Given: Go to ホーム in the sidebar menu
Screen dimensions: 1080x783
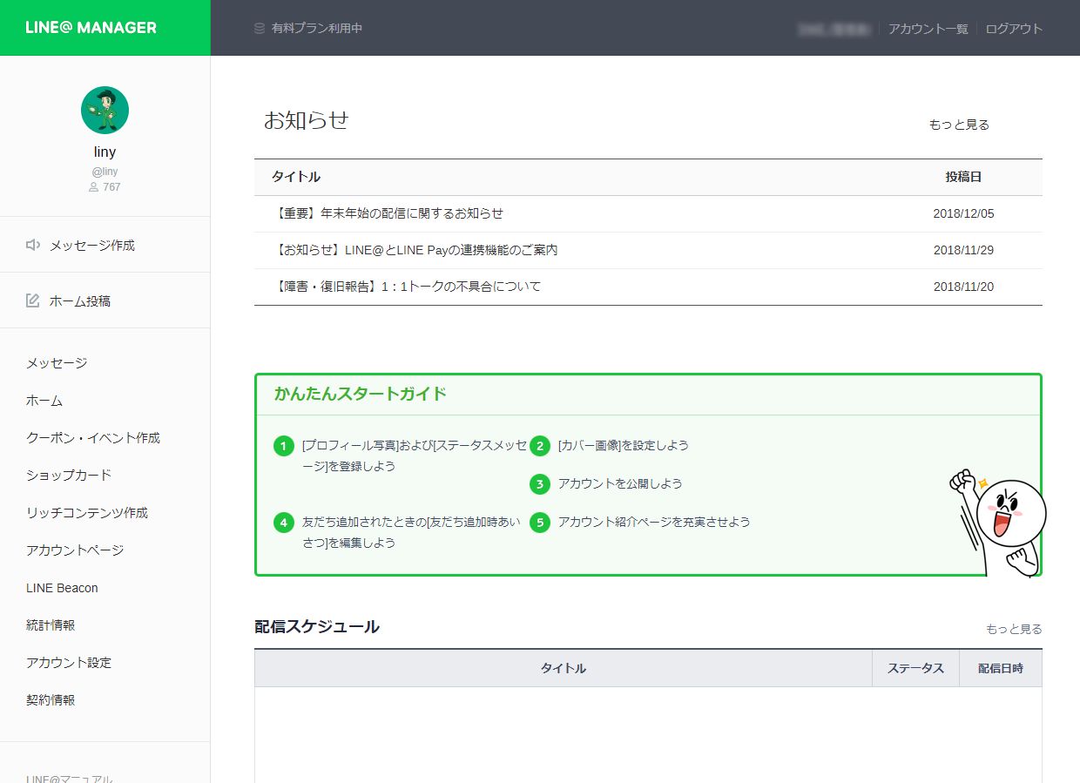Looking at the screenshot, I should [x=44, y=401].
